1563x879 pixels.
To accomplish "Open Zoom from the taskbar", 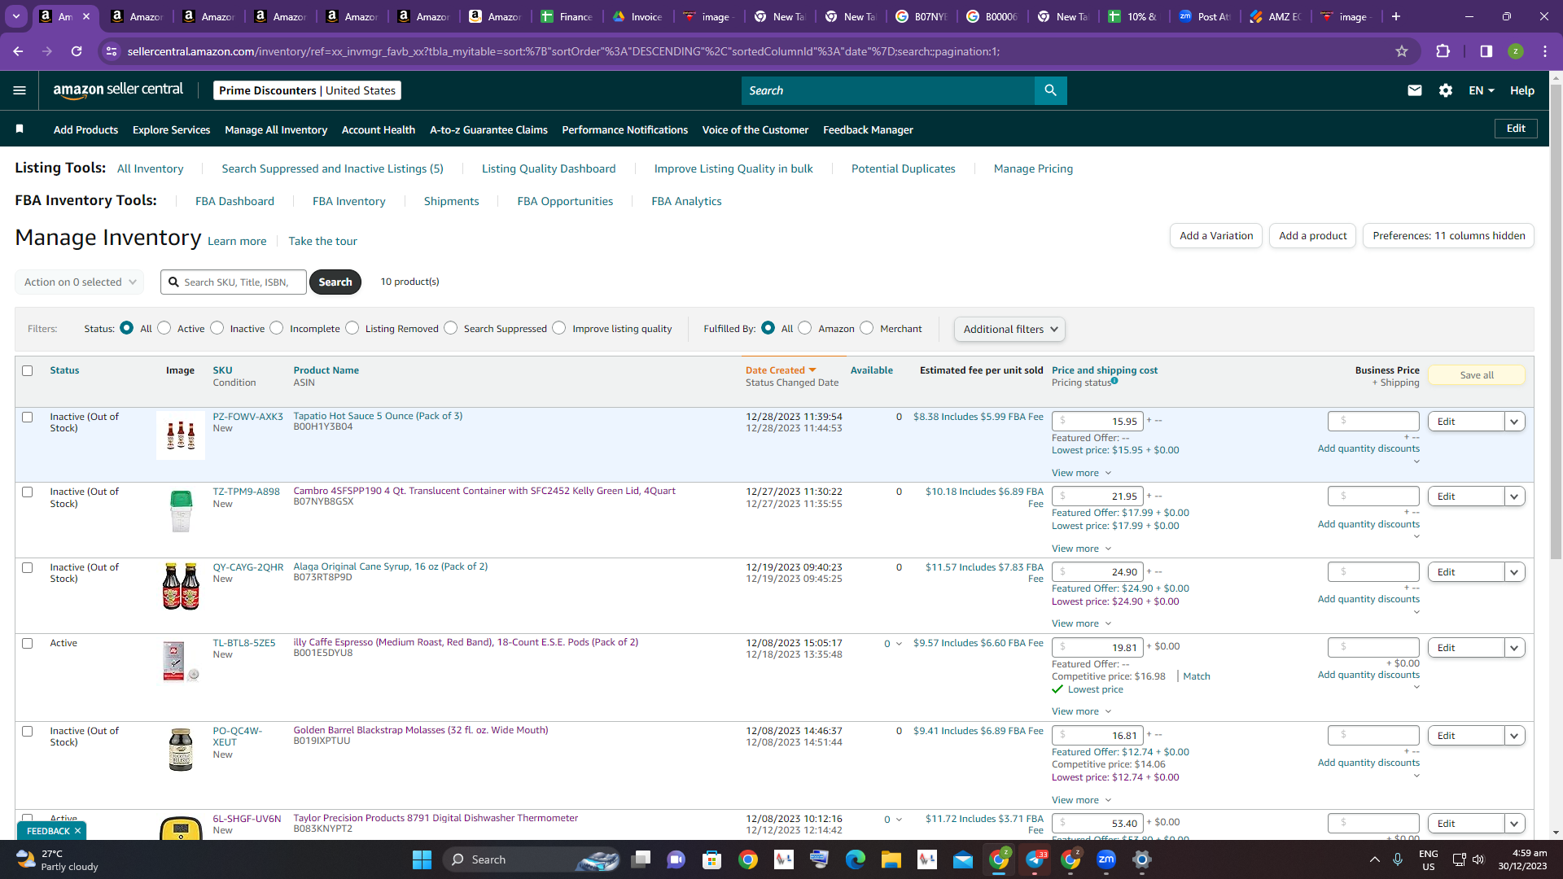I will (x=1106, y=859).
